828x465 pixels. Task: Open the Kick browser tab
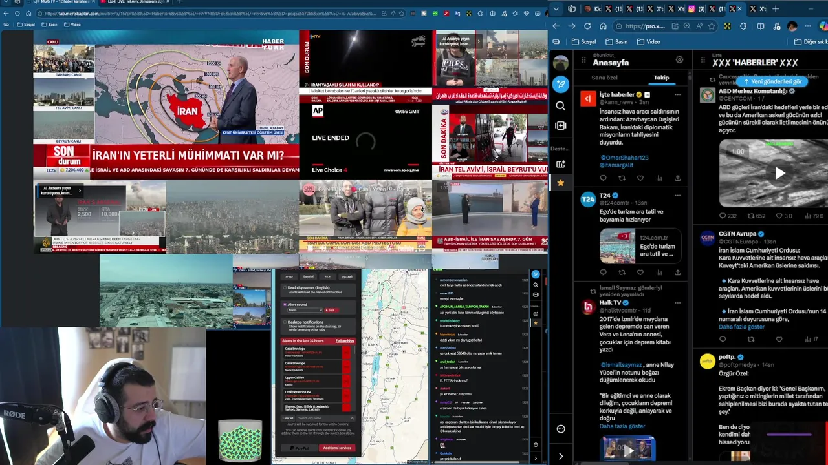[593, 8]
